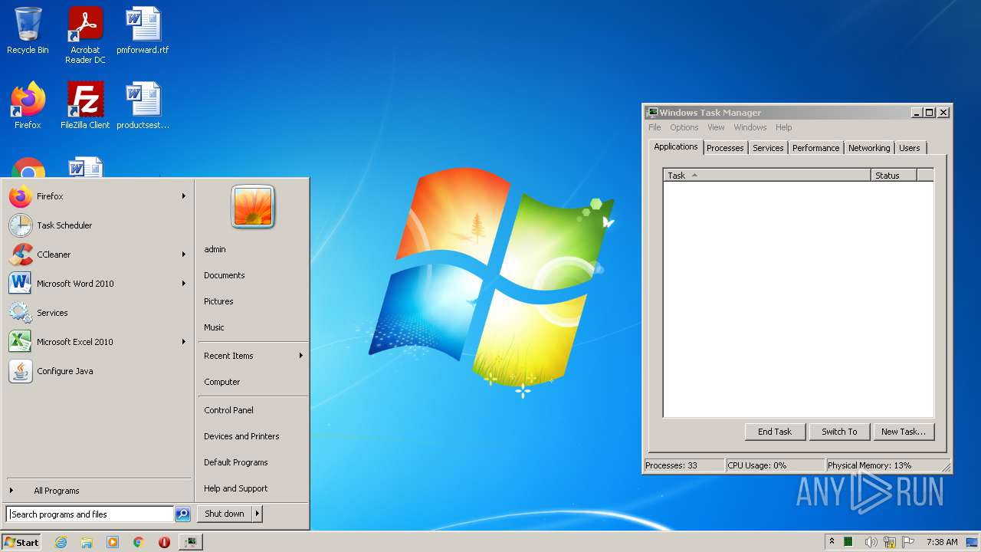Click Microsoft Excel 2010 icon in Start menu

pyautogui.click(x=21, y=342)
